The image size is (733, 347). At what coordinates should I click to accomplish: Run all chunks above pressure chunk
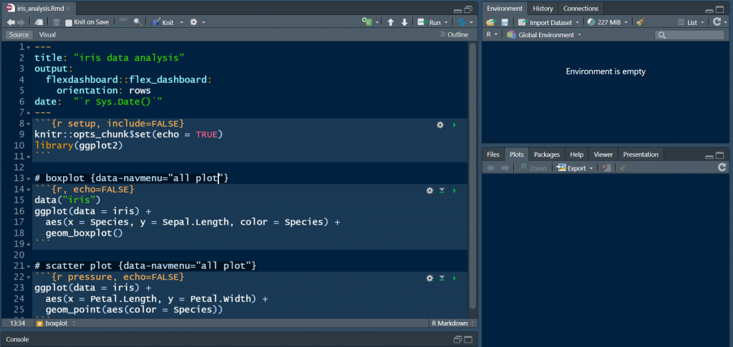442,278
